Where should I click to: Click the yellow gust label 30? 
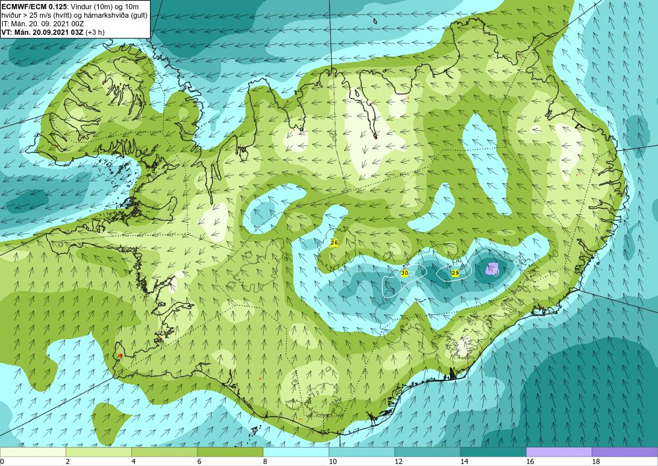[x=405, y=273]
